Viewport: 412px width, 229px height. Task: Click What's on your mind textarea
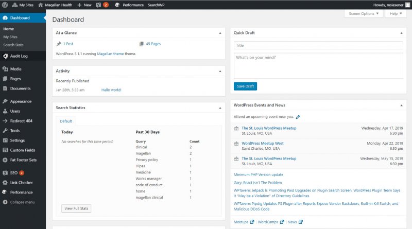(318, 66)
